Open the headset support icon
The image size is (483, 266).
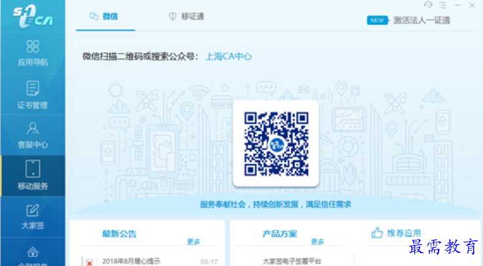428,5
